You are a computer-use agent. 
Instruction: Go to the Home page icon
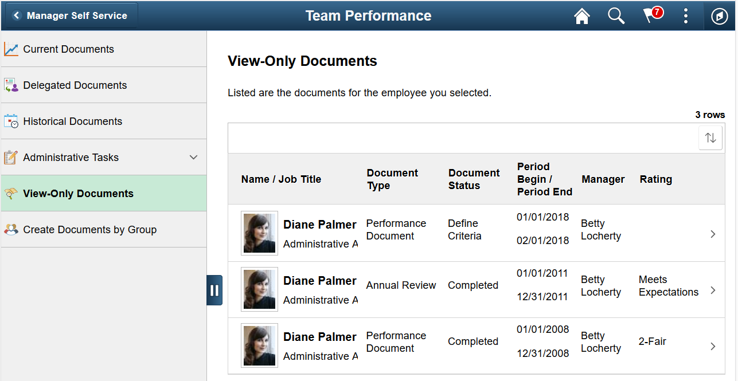click(x=582, y=16)
